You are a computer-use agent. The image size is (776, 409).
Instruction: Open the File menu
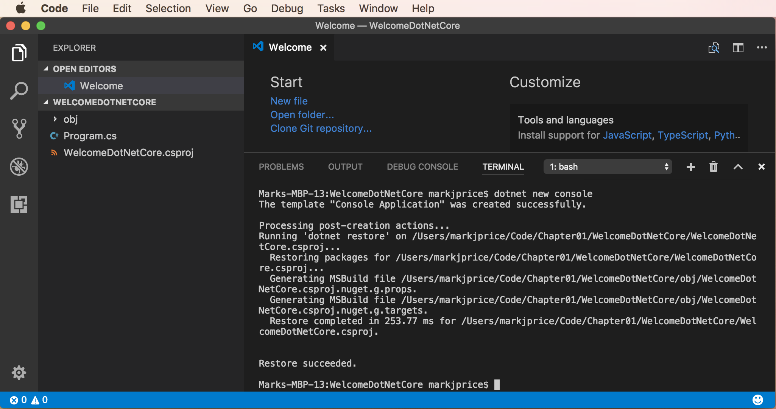coord(90,8)
